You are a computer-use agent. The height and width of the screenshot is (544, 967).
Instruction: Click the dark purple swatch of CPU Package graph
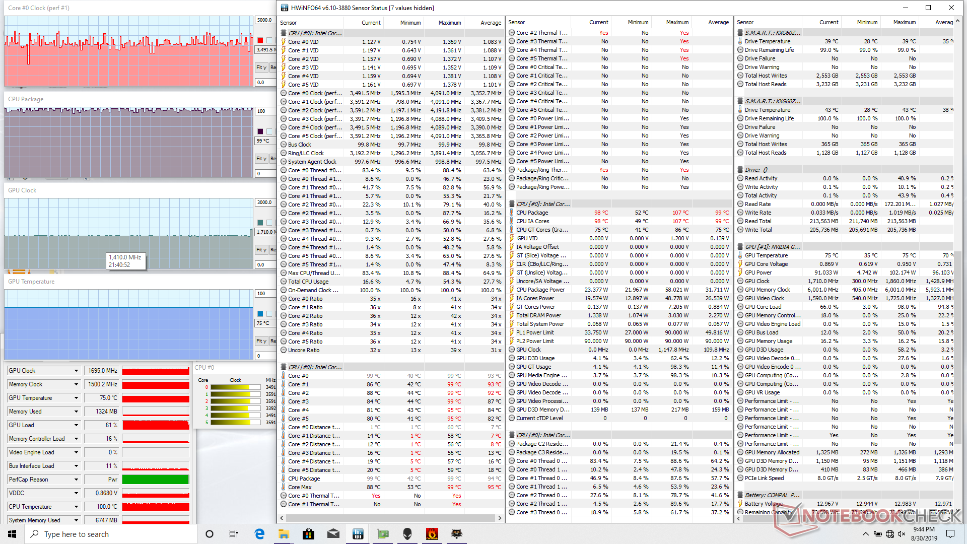coord(260,131)
